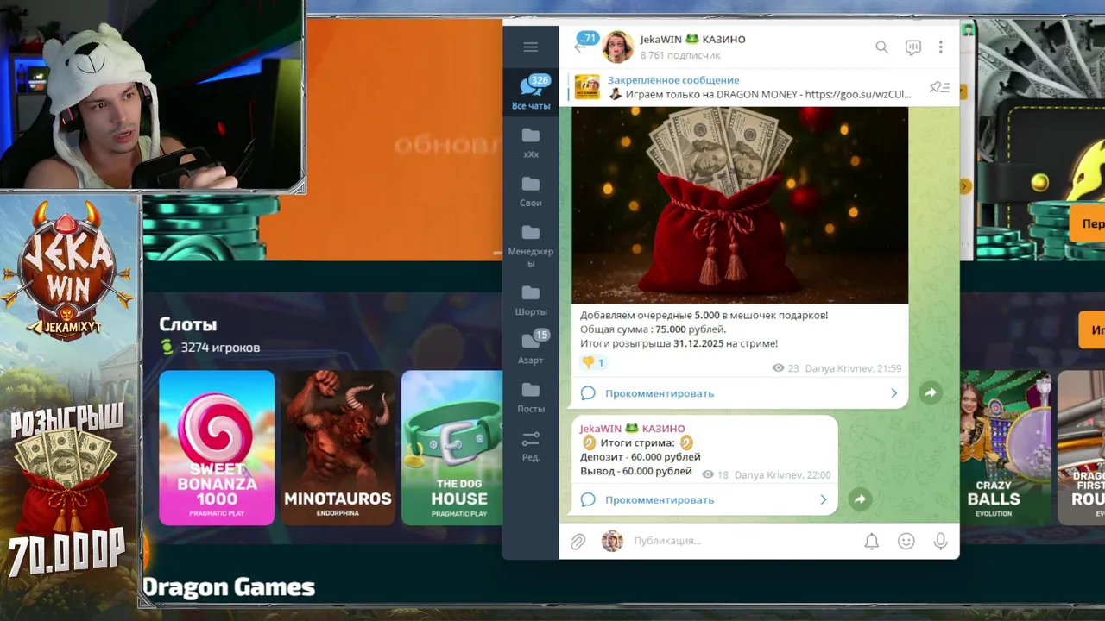This screenshot has height=621, width=1105.
Task: Comment on the 'Итоги стрима' post
Action: tap(704, 499)
